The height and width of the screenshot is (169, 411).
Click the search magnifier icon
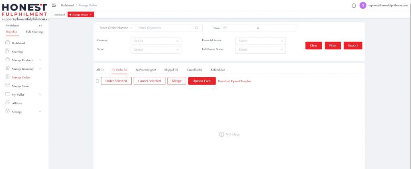[196, 28]
